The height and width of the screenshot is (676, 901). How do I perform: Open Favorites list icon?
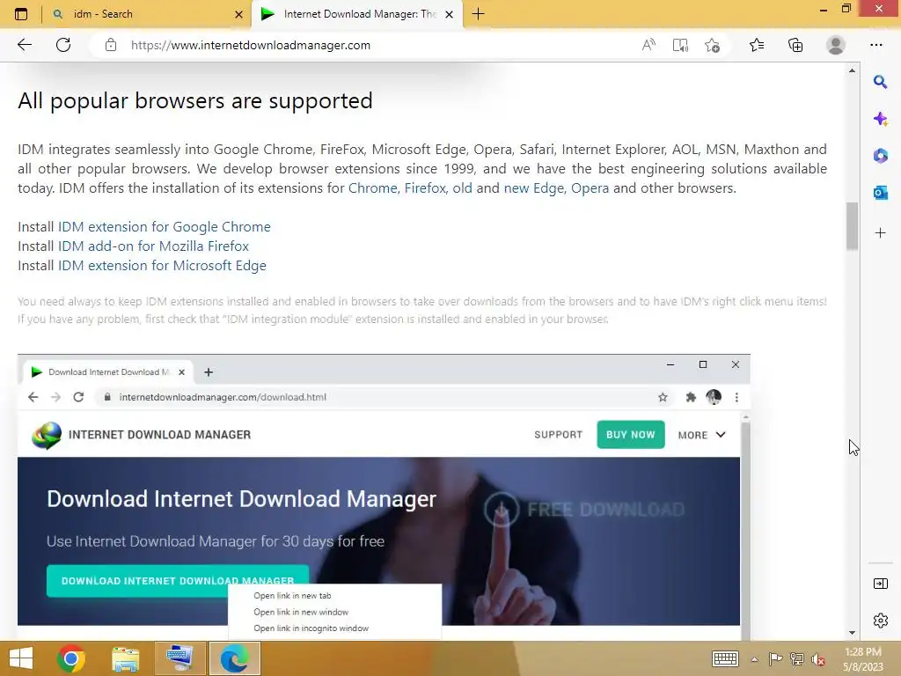pos(757,45)
